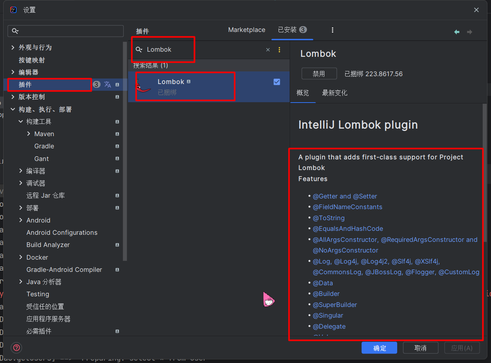Screen dimensions: 491x363
Task: Click the translation icon in the 插件 row
Action: (x=108, y=84)
